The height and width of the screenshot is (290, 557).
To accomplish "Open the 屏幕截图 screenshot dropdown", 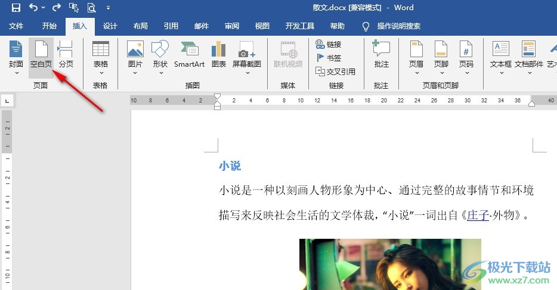I will [x=247, y=57].
